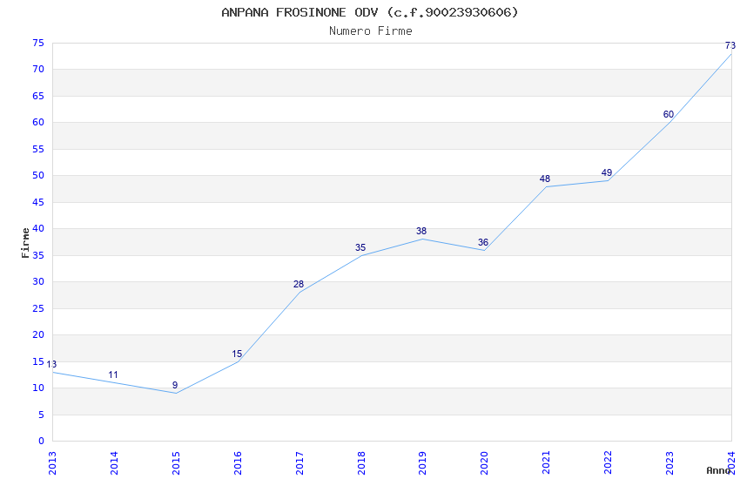740x479 pixels.
Task: Select the data label 60 for 2023
Action: tap(669, 114)
